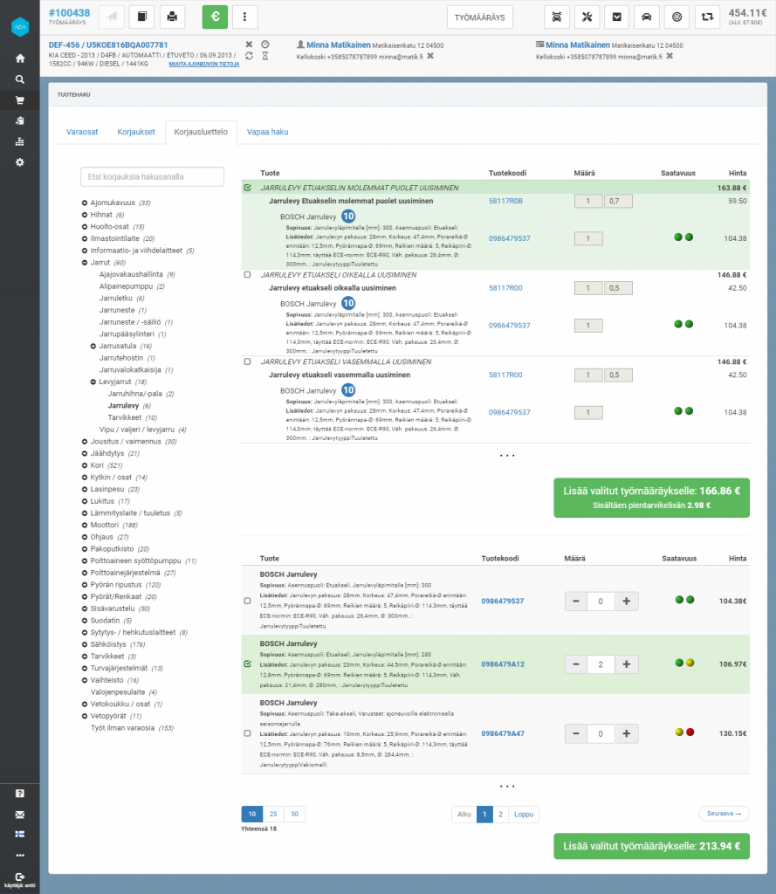The image size is (776, 894).
Task: Increase the quantity for product 0986479A12
Action: pos(627,664)
